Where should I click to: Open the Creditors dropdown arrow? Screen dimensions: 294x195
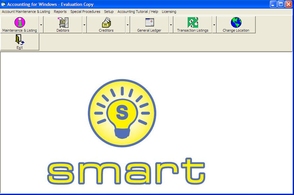coord(128,25)
